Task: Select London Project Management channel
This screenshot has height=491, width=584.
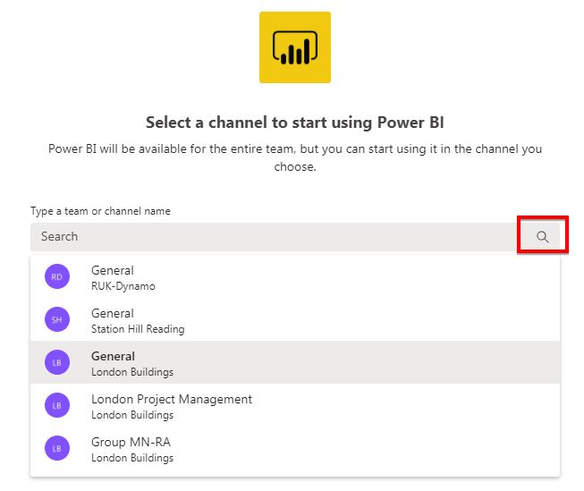Action: click(295, 405)
